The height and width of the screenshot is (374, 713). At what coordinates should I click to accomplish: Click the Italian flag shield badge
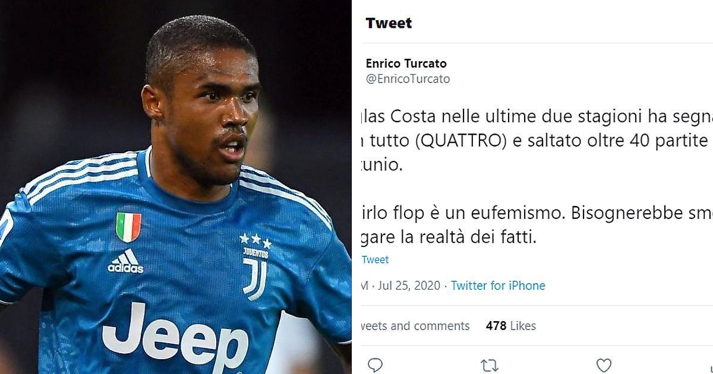pos(129,227)
